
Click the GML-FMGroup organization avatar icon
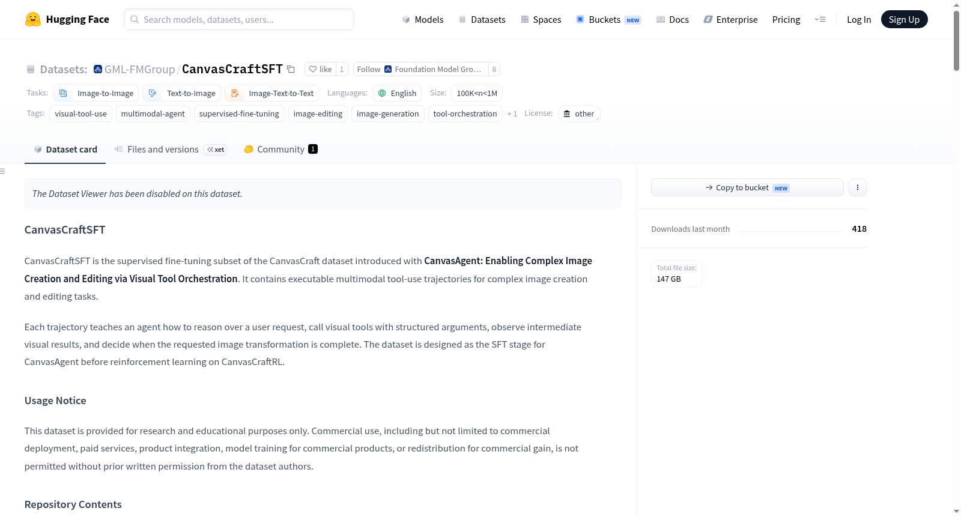point(98,69)
